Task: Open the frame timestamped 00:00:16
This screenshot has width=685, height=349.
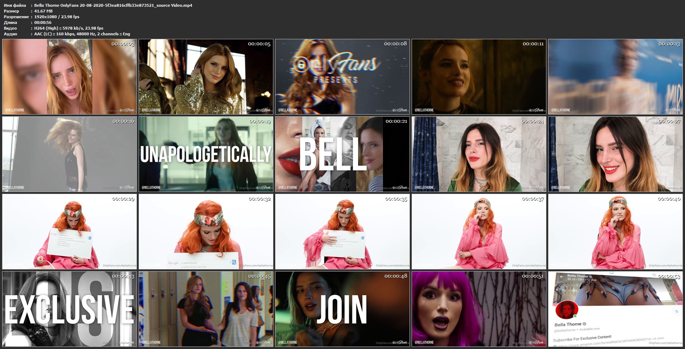Action: [69, 154]
